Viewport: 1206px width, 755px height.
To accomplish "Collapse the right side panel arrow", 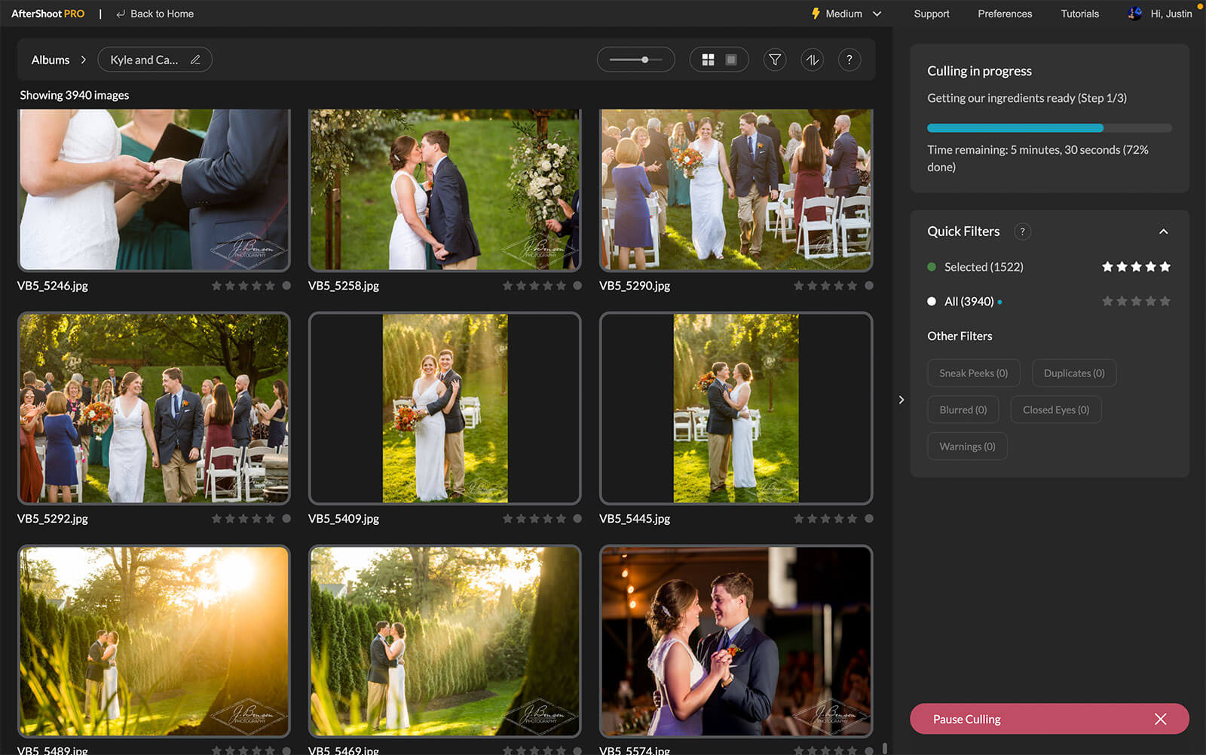I will tap(901, 400).
